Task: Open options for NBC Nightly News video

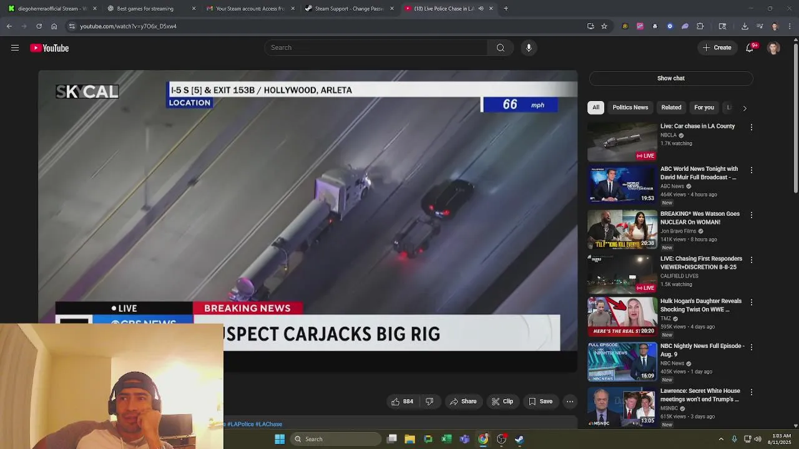Action: tap(751, 347)
